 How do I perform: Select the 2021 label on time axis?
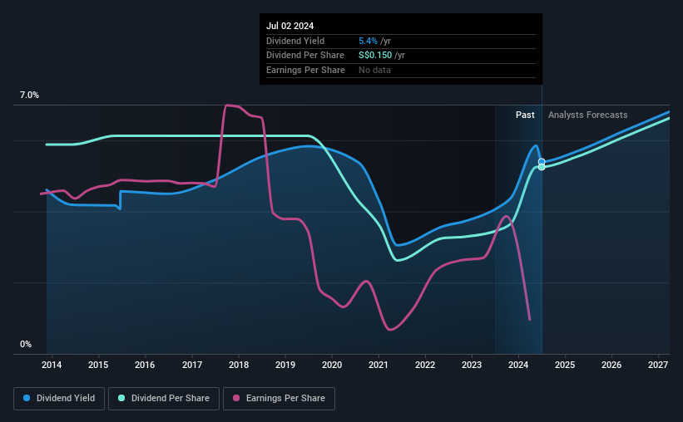[378, 365]
